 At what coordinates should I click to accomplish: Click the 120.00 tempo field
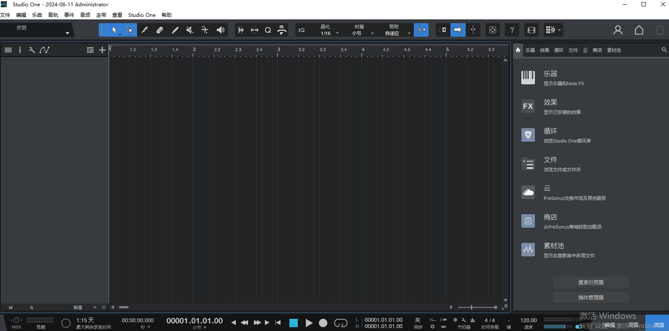click(529, 320)
